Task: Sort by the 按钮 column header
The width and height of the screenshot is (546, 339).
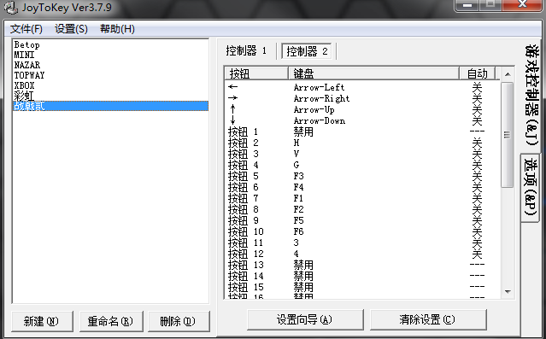Action: click(256, 73)
